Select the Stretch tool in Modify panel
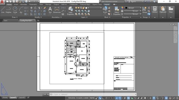This screenshot has height=100, width=179. [31, 14]
